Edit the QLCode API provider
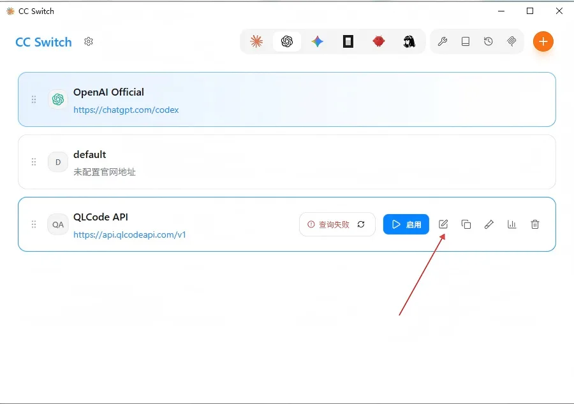This screenshot has height=404, width=574. tap(443, 224)
